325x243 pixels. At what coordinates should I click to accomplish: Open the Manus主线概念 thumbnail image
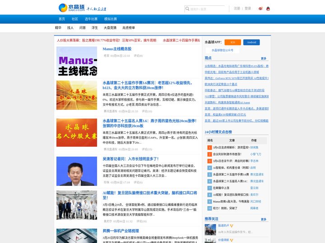tap(77, 61)
